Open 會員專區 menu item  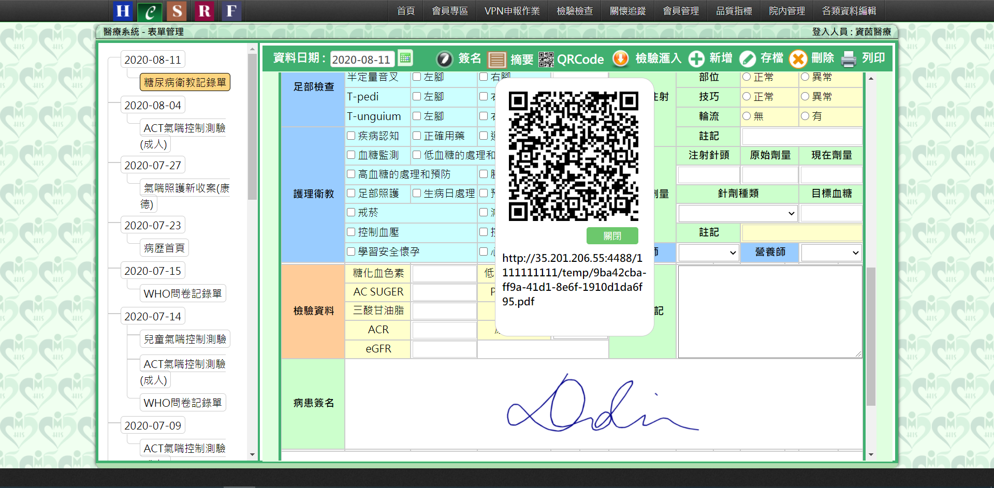click(x=450, y=11)
